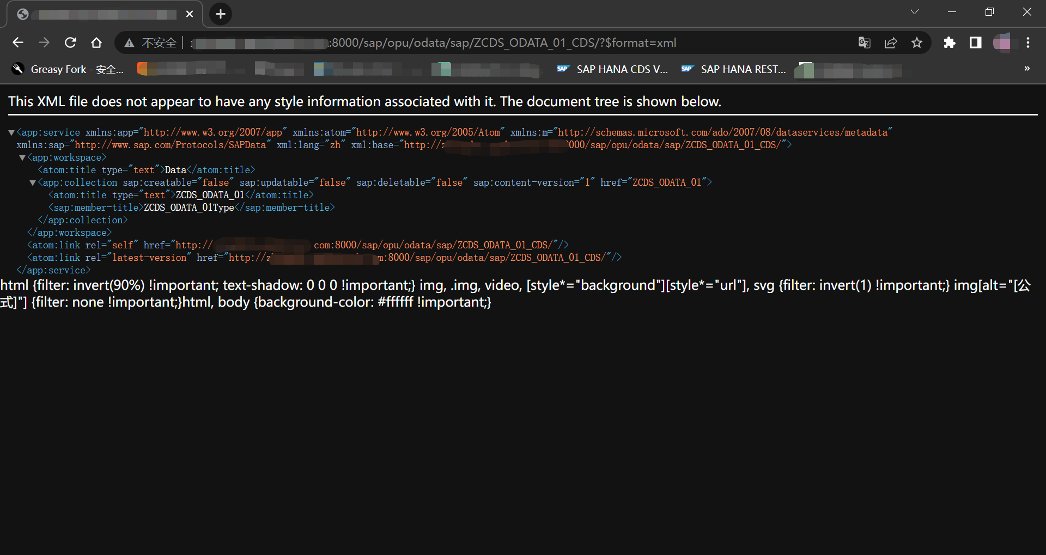
Task: Collapse the app:collection node
Action: 33,182
